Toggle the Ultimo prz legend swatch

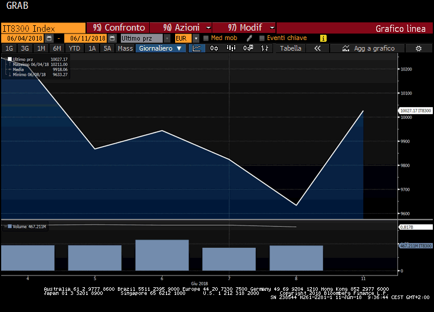9,59
